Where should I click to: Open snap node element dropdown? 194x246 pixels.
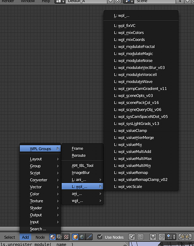(x=171, y=237)
